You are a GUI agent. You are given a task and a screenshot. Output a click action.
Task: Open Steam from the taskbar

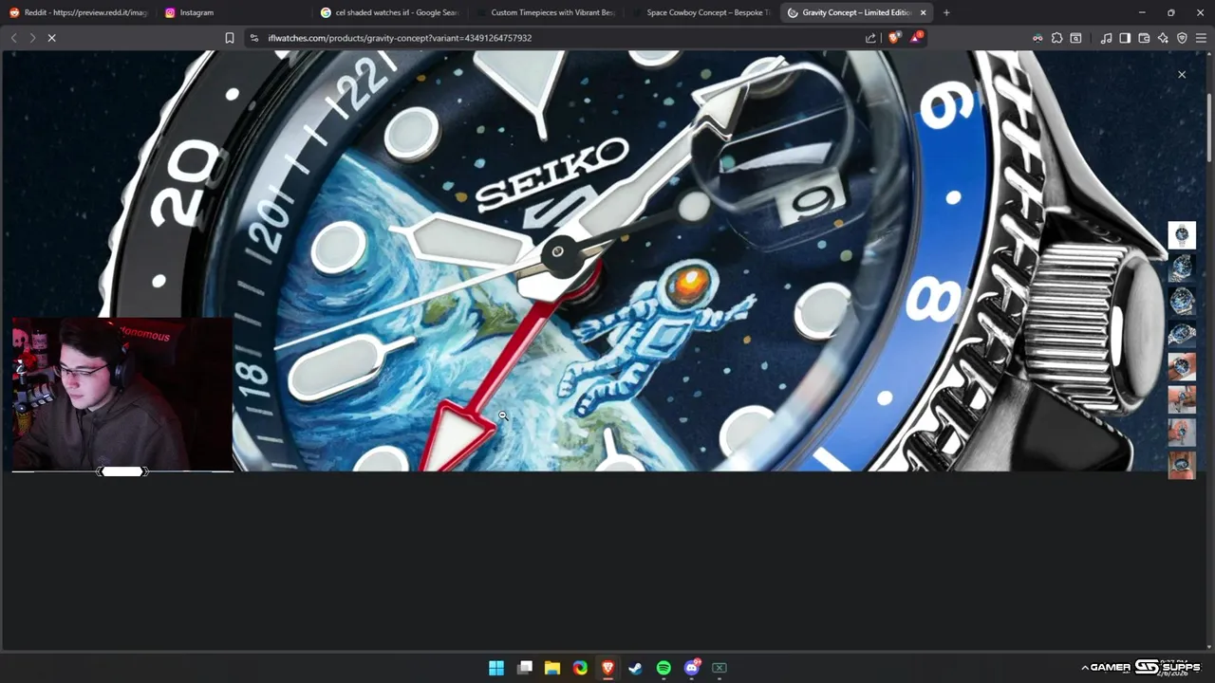(x=636, y=668)
